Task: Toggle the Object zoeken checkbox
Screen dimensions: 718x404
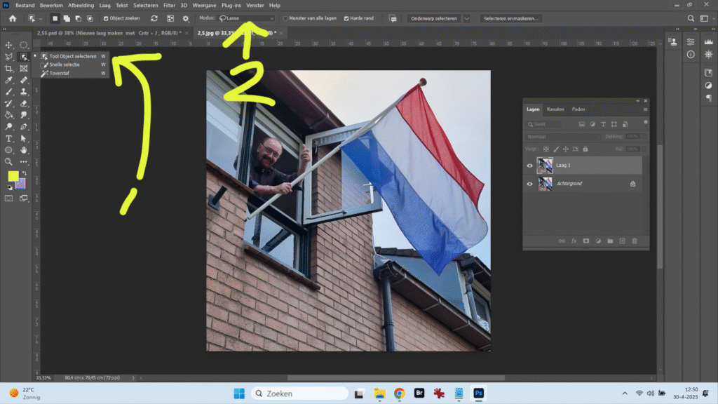Action: (x=106, y=18)
